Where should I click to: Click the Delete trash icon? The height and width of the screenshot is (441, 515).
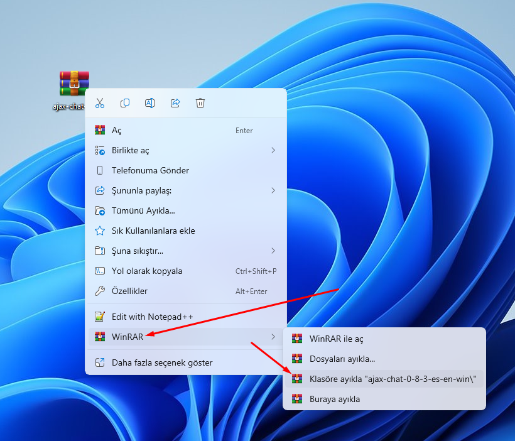coord(200,103)
